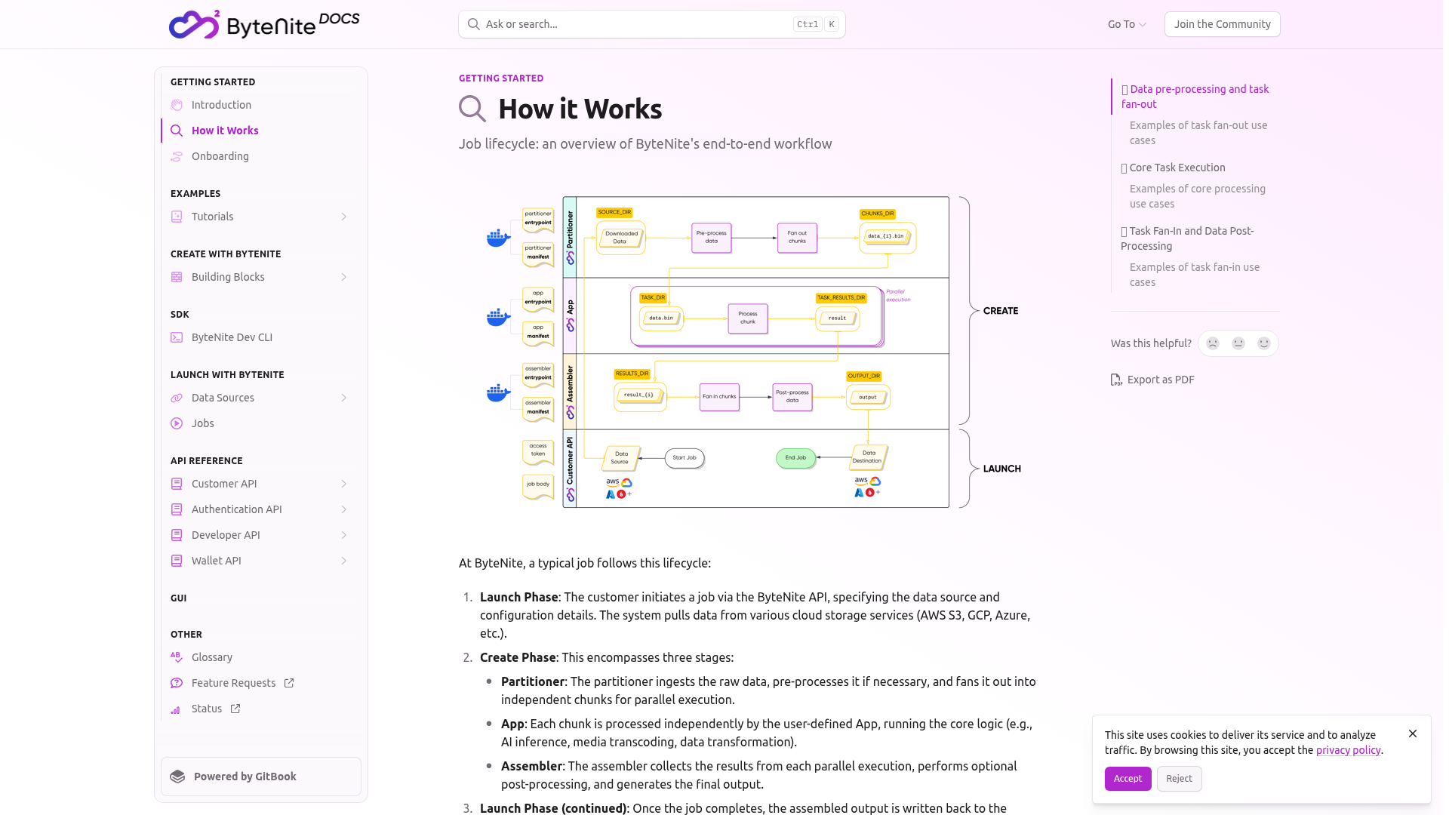Image resolution: width=1449 pixels, height=815 pixels.
Task: Rate page with neutral face
Action: point(1238,343)
